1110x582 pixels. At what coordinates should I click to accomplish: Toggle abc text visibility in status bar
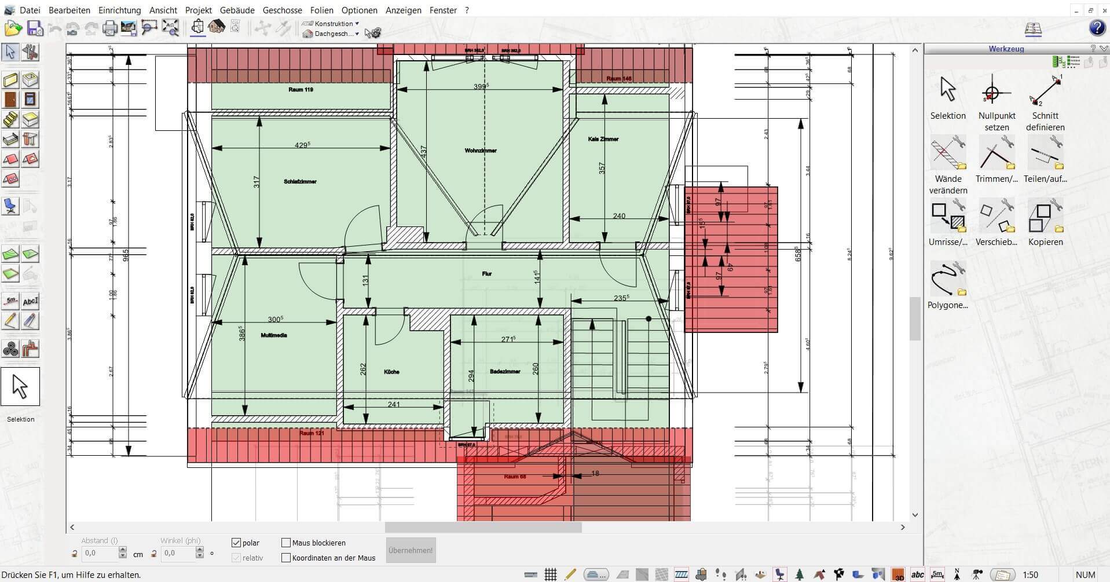[918, 574]
